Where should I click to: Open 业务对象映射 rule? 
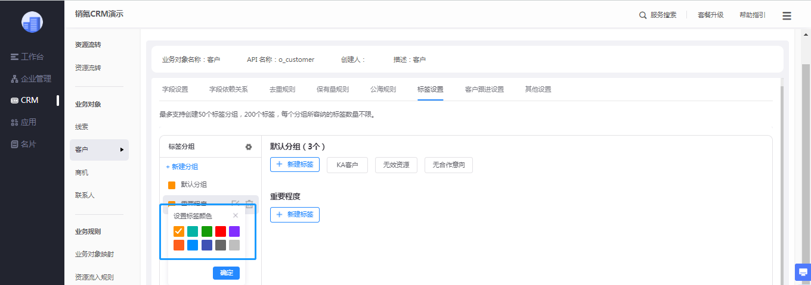[x=94, y=254]
